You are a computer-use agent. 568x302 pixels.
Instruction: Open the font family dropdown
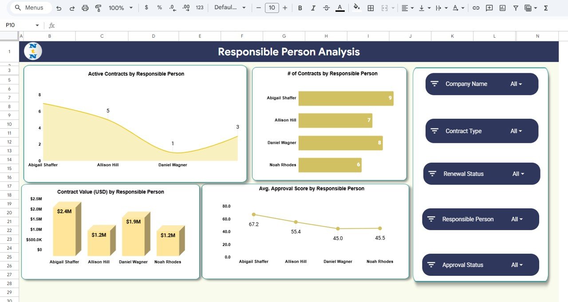pyautogui.click(x=229, y=8)
